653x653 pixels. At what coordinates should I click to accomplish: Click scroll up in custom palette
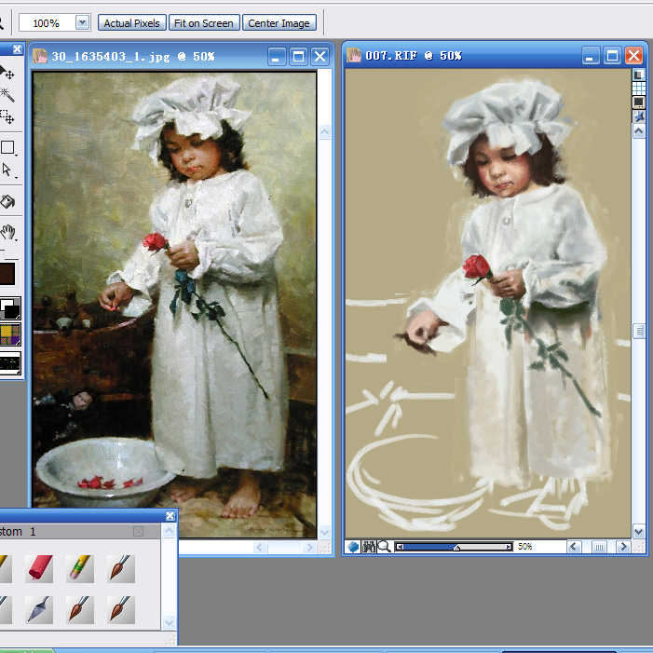[169, 531]
